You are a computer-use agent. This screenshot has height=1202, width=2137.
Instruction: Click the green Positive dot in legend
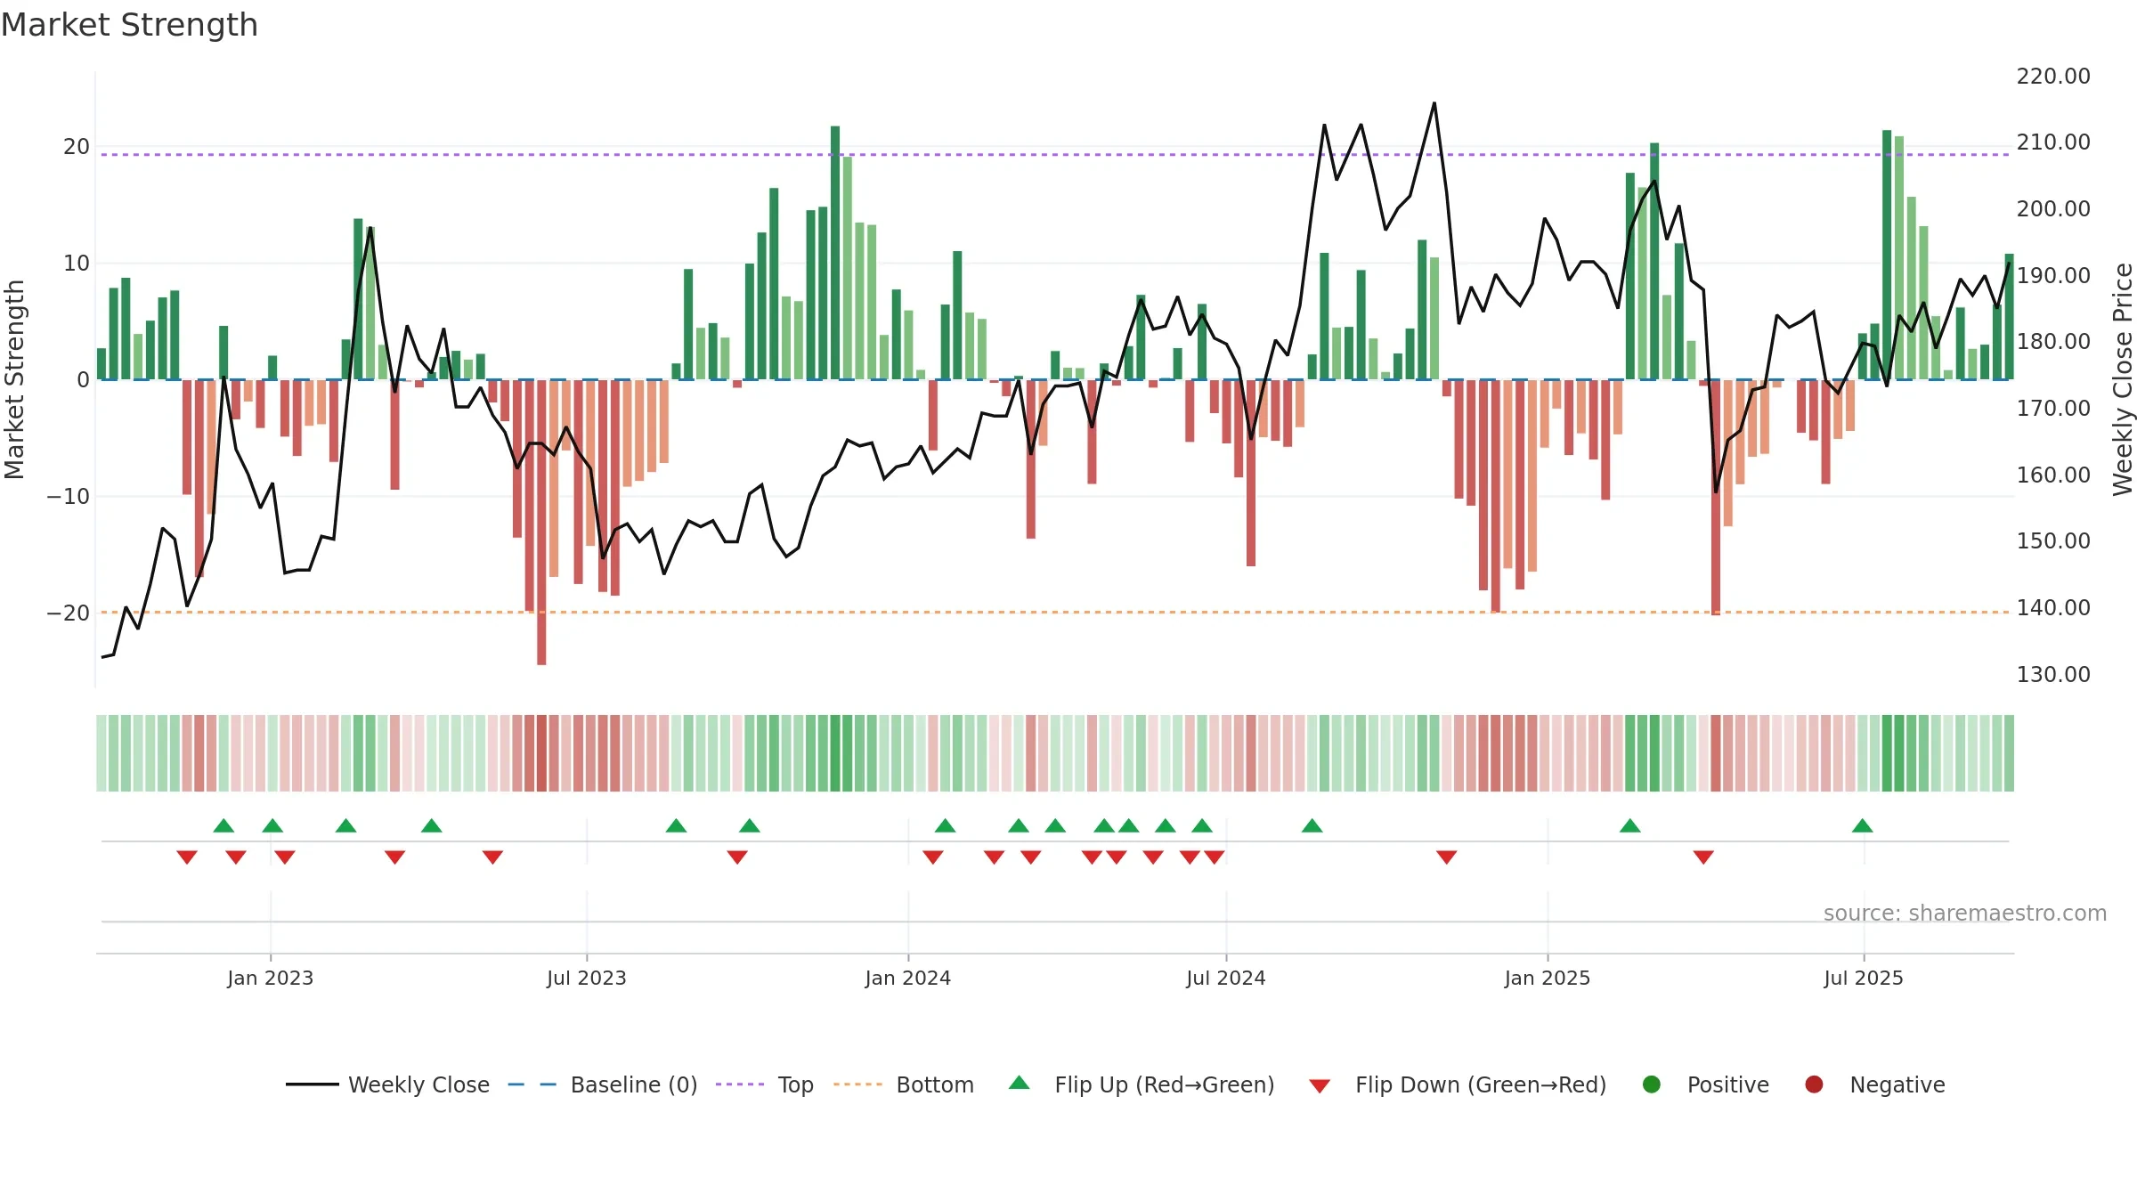click(x=1652, y=1084)
